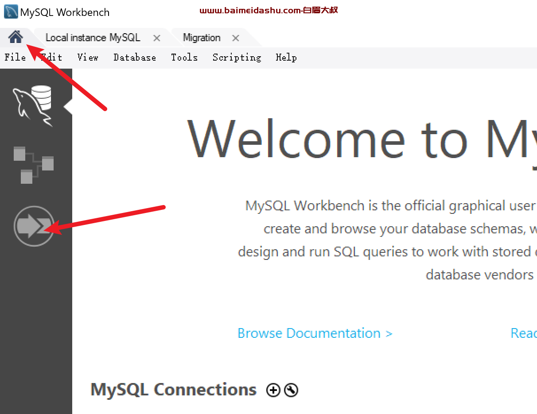Open the View menu

88,58
